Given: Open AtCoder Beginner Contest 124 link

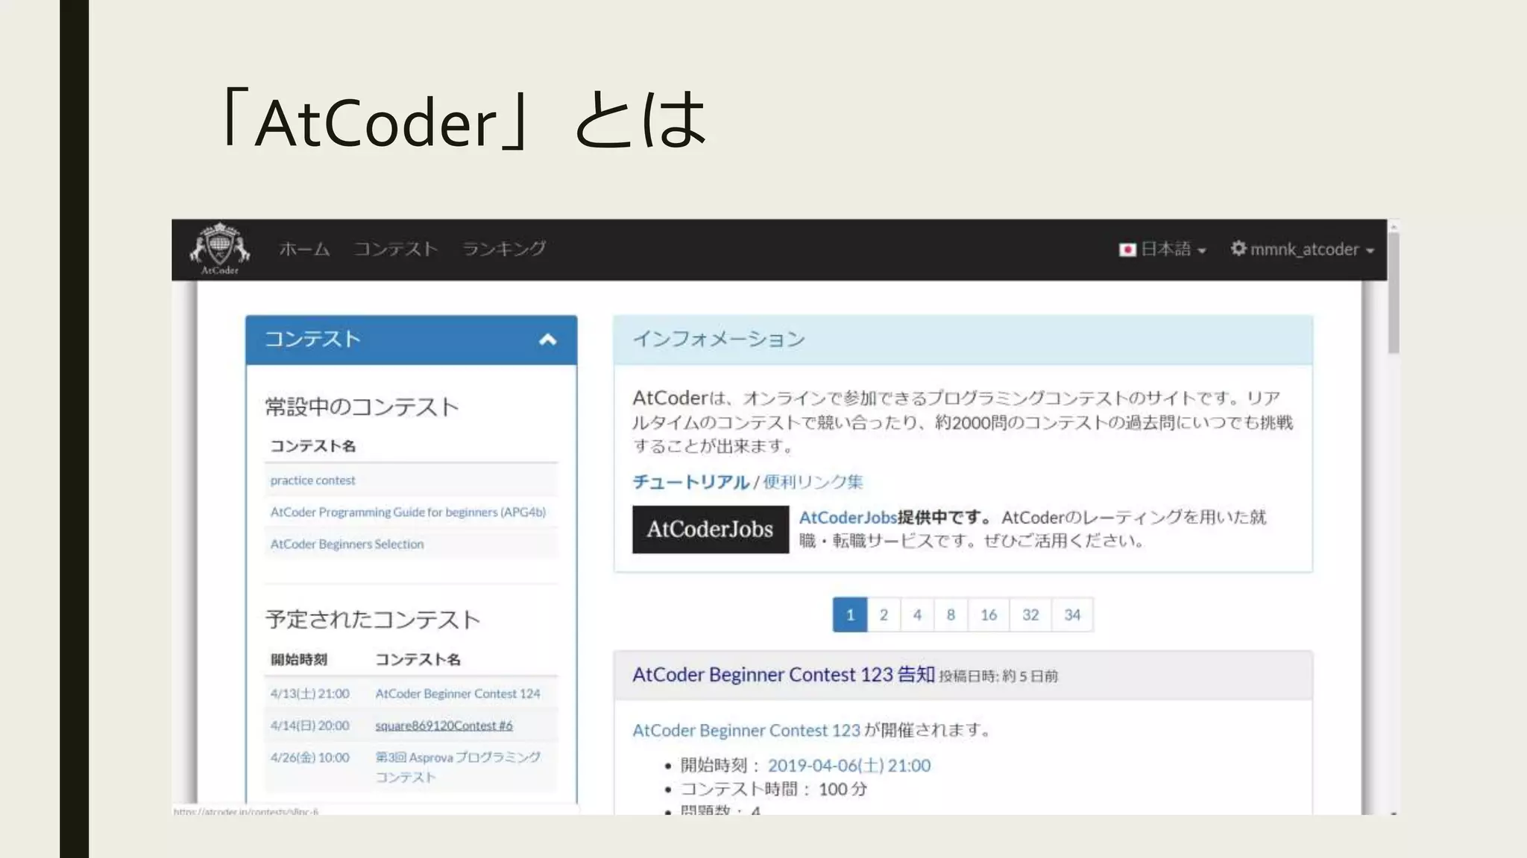Looking at the screenshot, I should coord(458,693).
